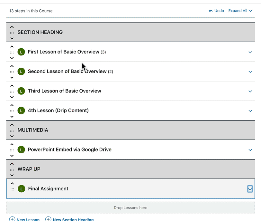The height and width of the screenshot is (221, 261).
Task: Move WRAP UP section up
Action: pos(12,164)
